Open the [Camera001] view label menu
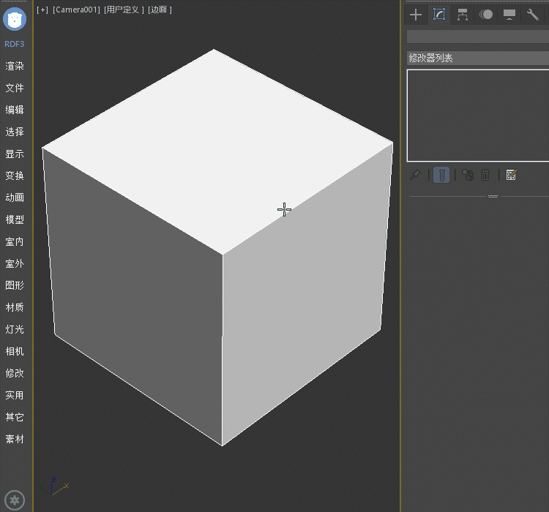549x512 pixels. [x=76, y=10]
